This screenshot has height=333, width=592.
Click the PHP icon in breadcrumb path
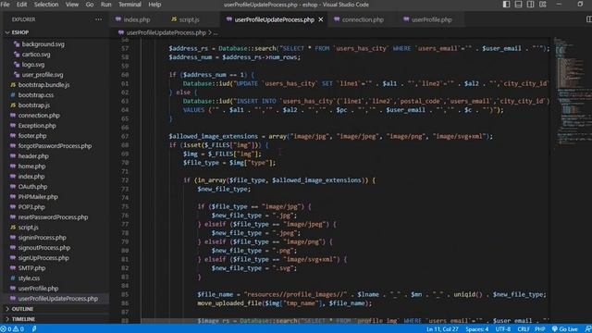(x=121, y=33)
